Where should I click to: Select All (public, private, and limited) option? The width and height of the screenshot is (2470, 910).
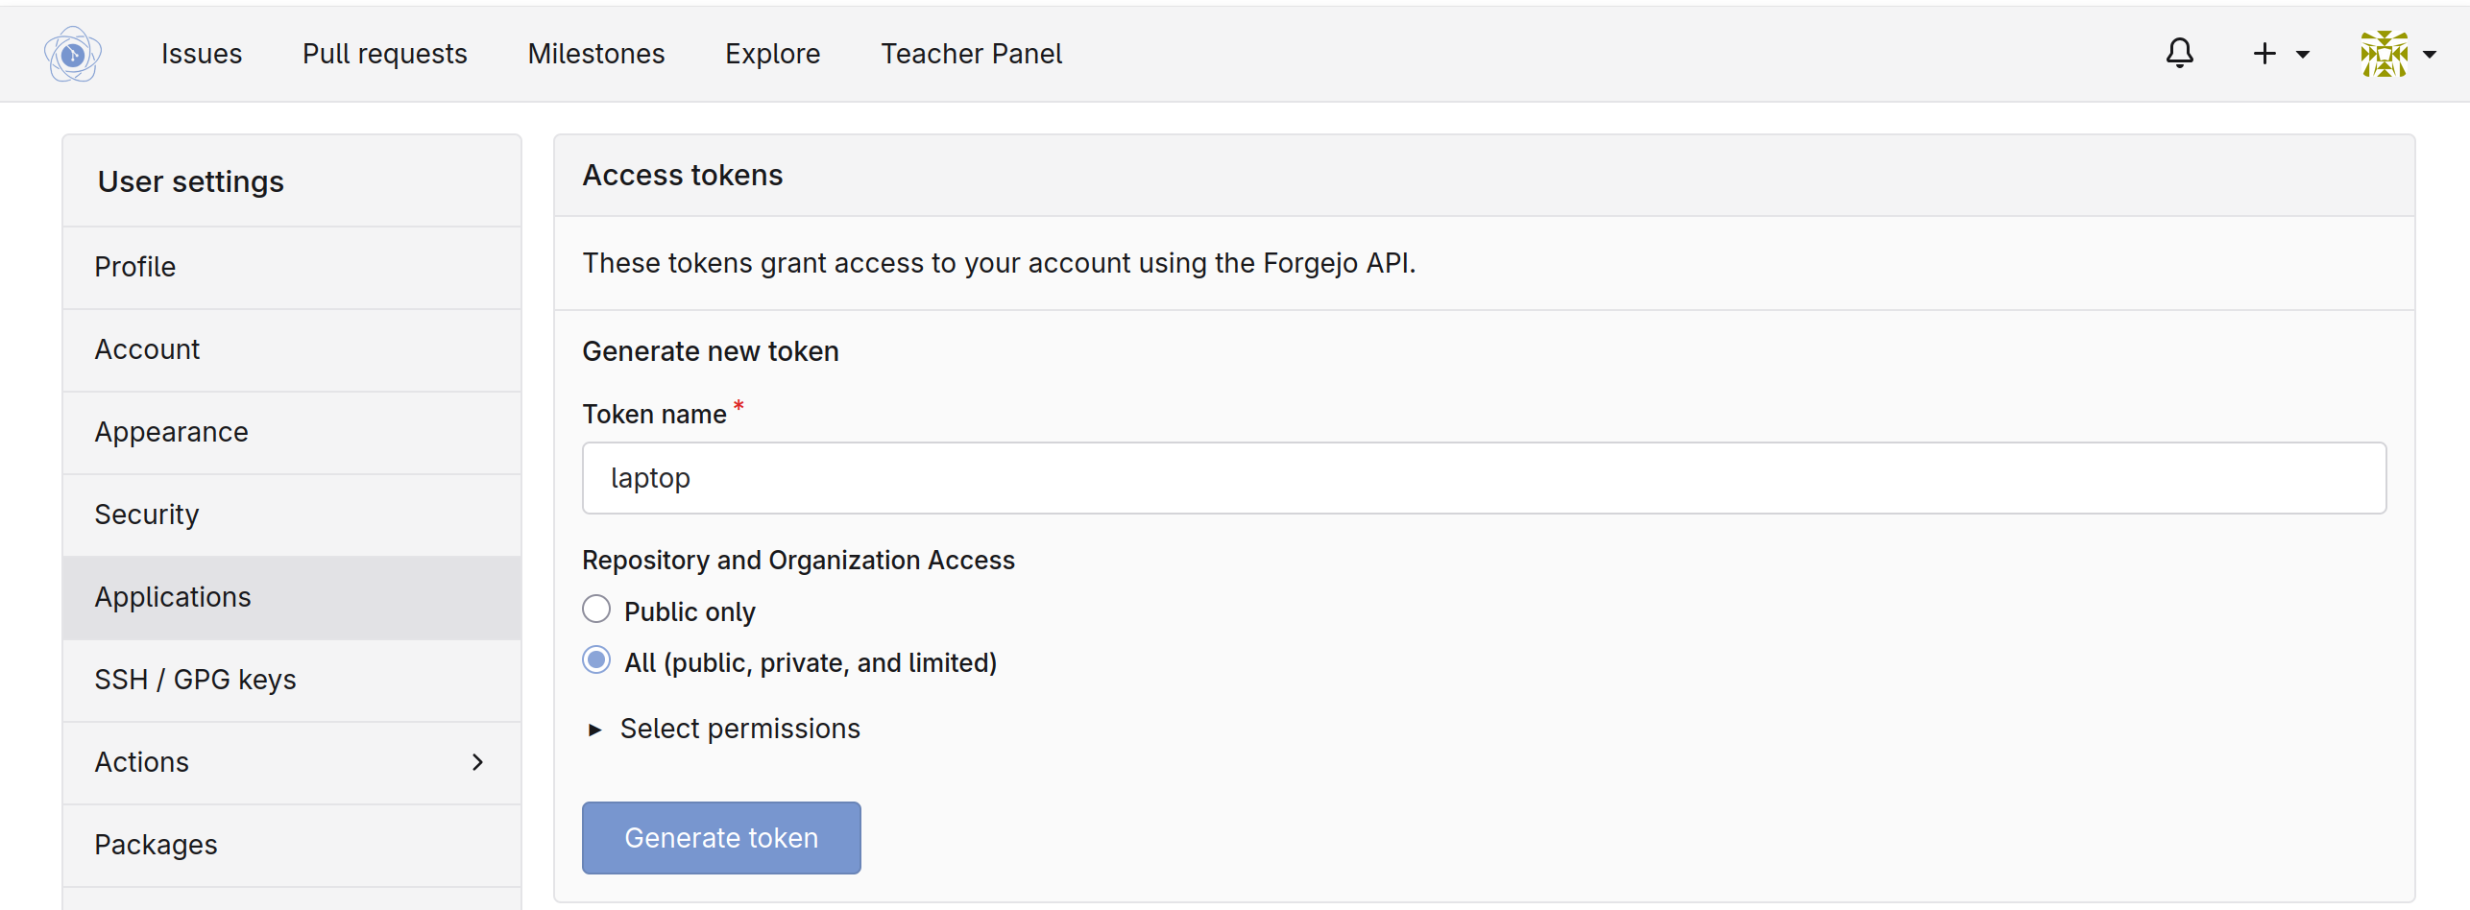pyautogui.click(x=596, y=660)
